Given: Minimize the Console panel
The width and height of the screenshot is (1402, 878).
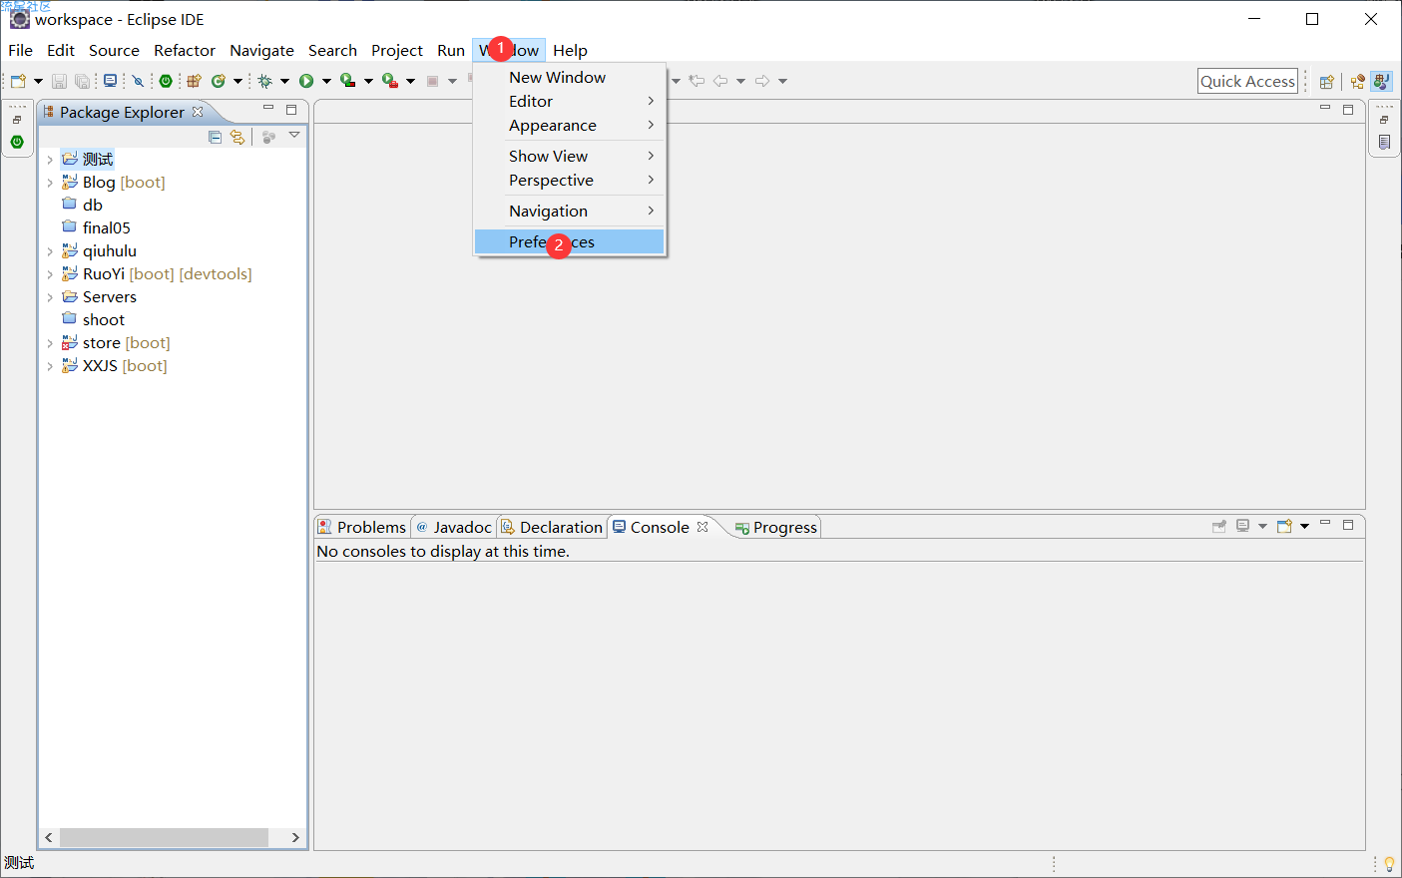Looking at the screenshot, I should 1325,523.
